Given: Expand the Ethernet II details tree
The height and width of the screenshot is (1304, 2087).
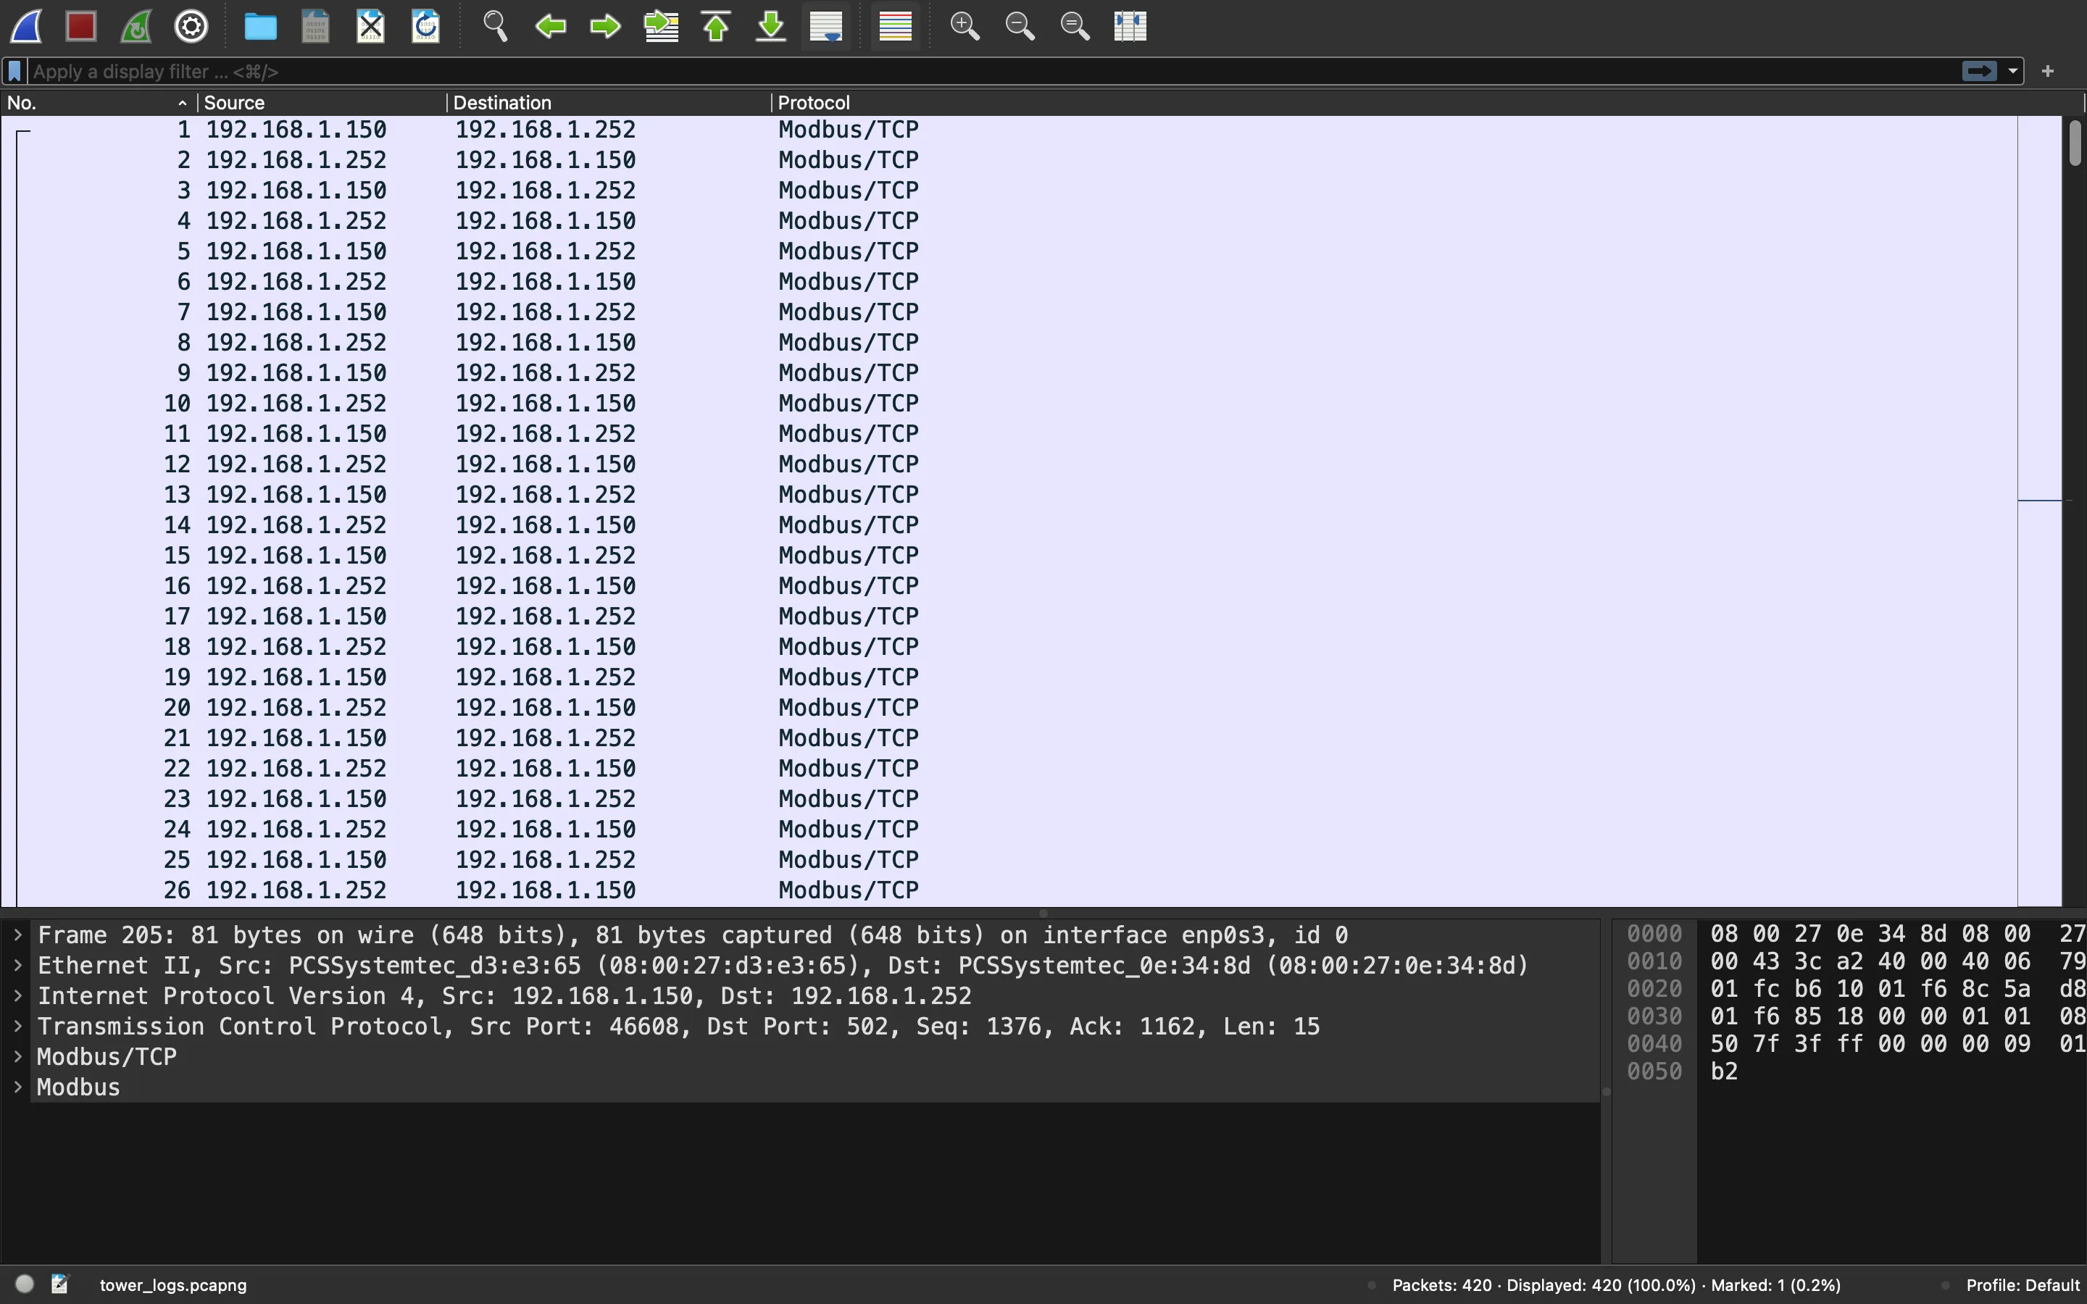Looking at the screenshot, I should click(x=17, y=965).
